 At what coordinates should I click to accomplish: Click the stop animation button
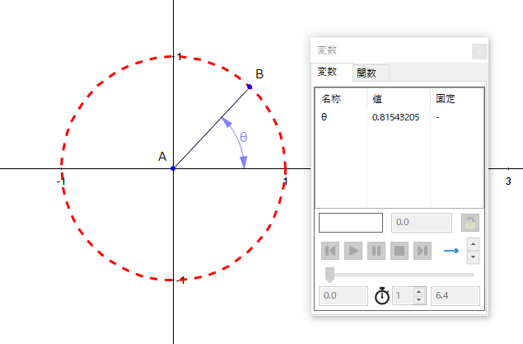[x=399, y=251]
